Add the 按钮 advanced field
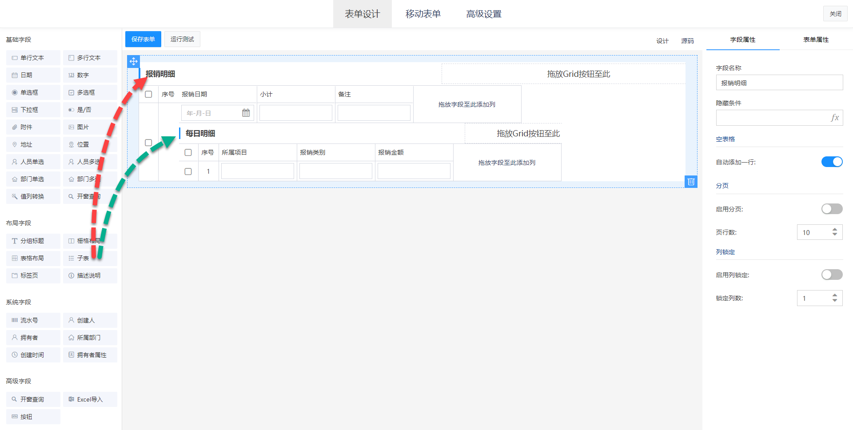This screenshot has height=430, width=853. pos(33,417)
